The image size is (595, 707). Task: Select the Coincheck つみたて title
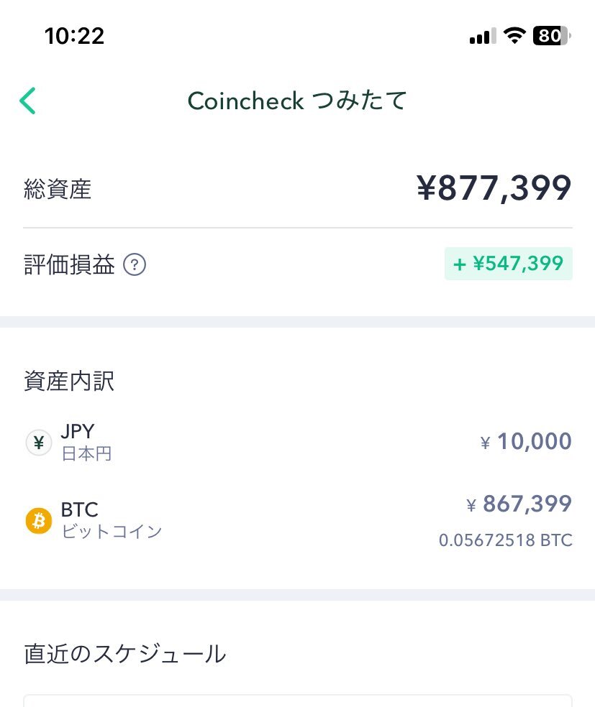coord(297,101)
